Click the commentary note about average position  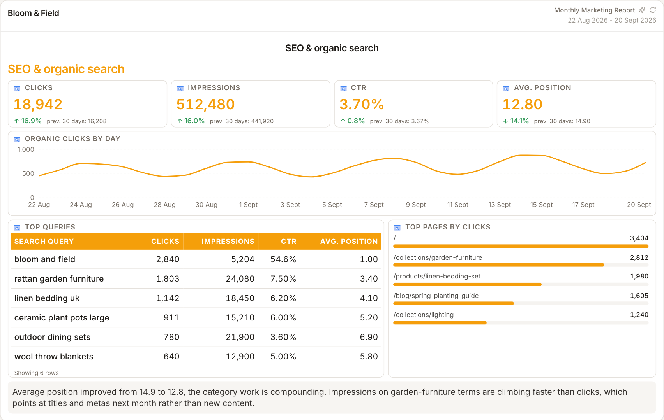pyautogui.click(x=332, y=397)
